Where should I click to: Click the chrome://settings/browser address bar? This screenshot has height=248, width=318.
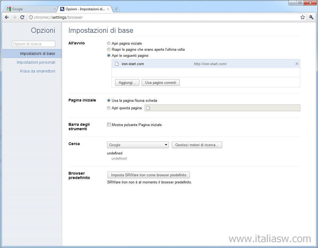point(166,17)
